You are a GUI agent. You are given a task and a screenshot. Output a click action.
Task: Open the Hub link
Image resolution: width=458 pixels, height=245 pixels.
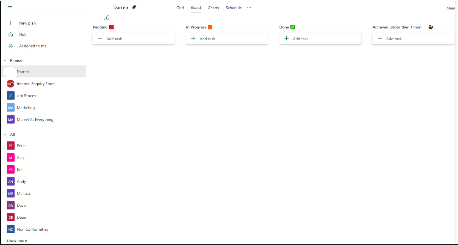click(23, 34)
